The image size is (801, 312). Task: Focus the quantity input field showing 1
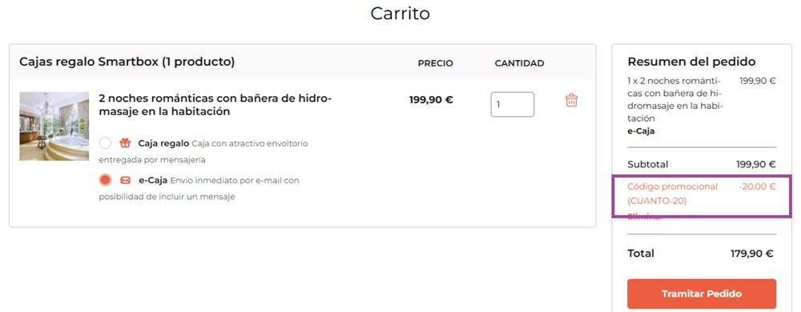coord(513,105)
